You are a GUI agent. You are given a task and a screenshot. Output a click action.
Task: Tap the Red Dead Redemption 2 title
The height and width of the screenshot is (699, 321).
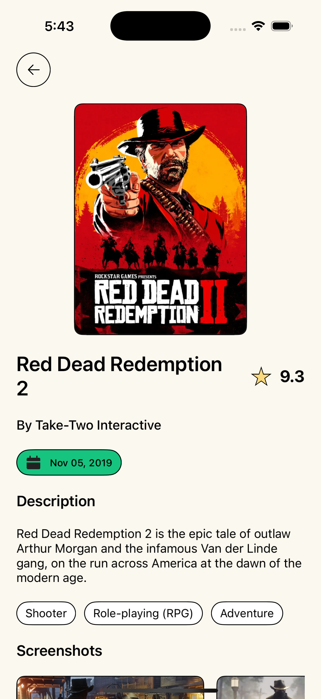click(x=120, y=376)
